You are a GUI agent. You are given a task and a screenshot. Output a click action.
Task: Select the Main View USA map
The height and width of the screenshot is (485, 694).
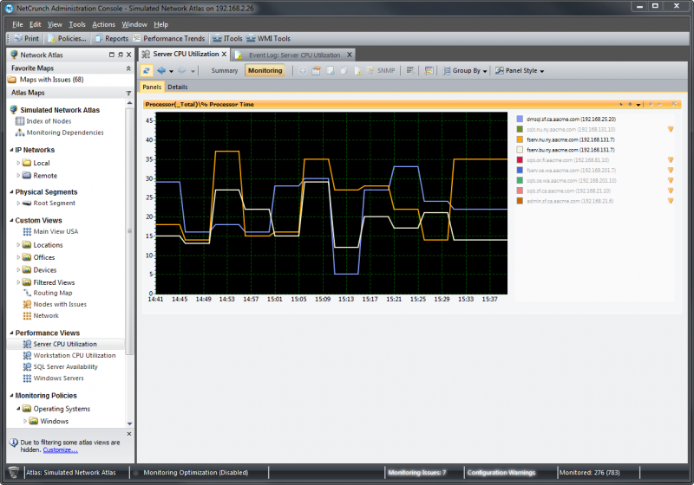point(50,231)
